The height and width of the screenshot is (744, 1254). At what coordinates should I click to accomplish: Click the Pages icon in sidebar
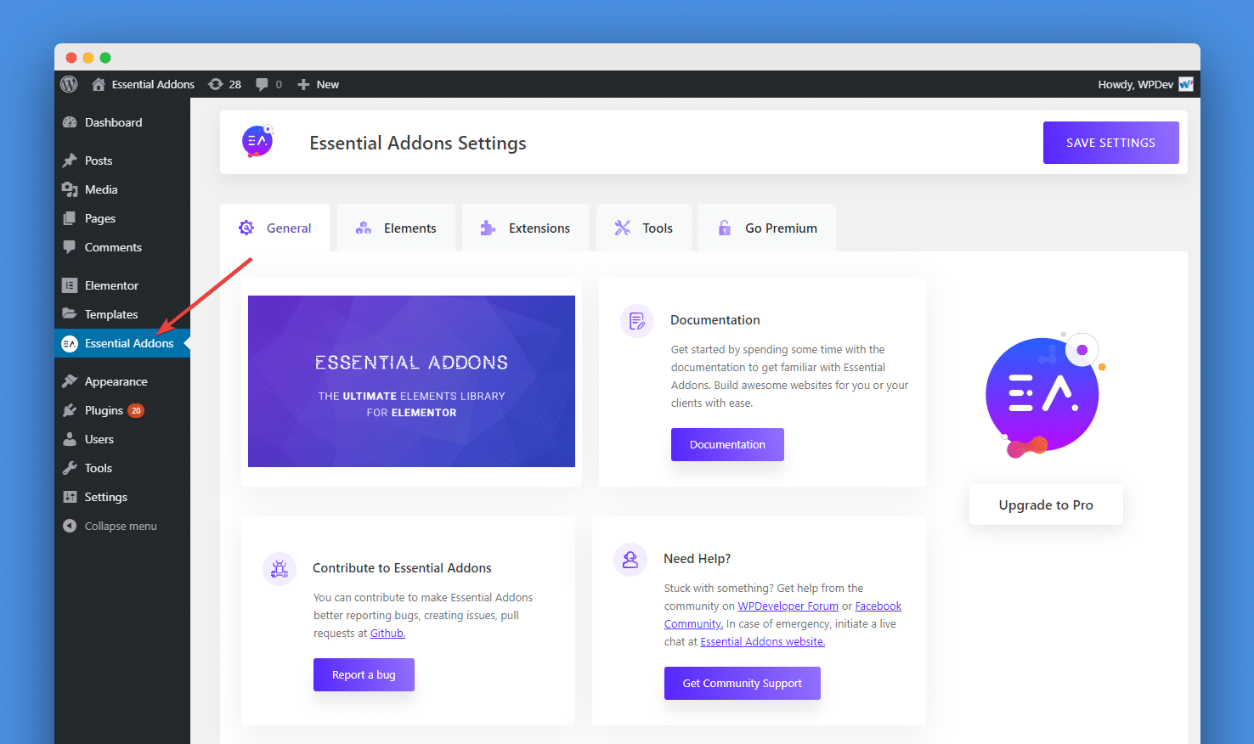(70, 218)
